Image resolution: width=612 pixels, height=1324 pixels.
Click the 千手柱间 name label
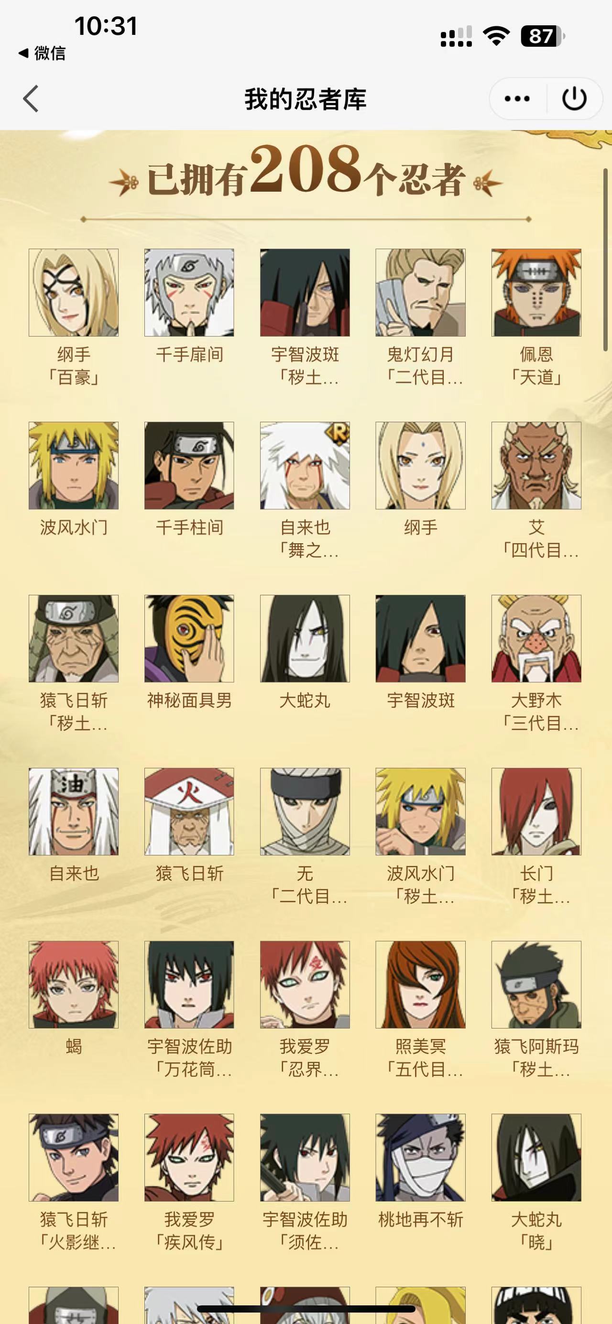click(x=189, y=527)
